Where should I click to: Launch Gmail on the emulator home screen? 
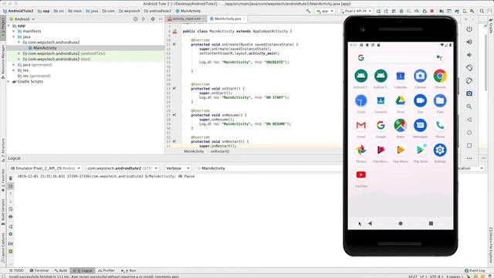(x=361, y=125)
